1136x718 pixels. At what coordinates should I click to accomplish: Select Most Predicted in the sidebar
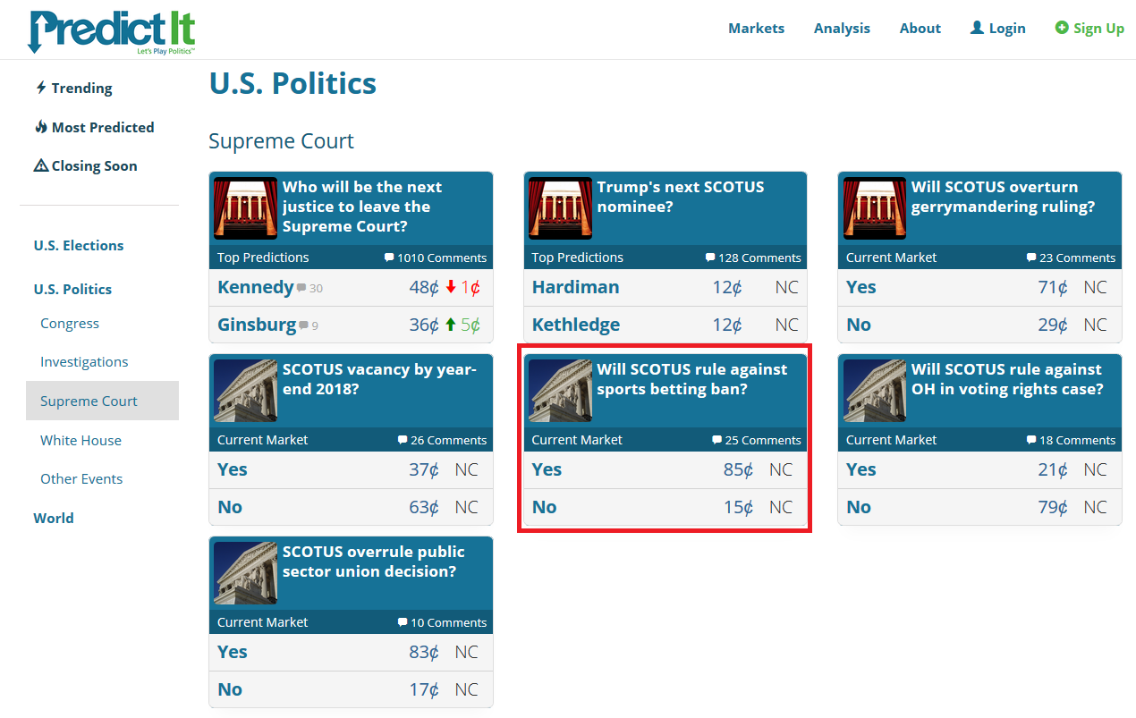click(94, 127)
